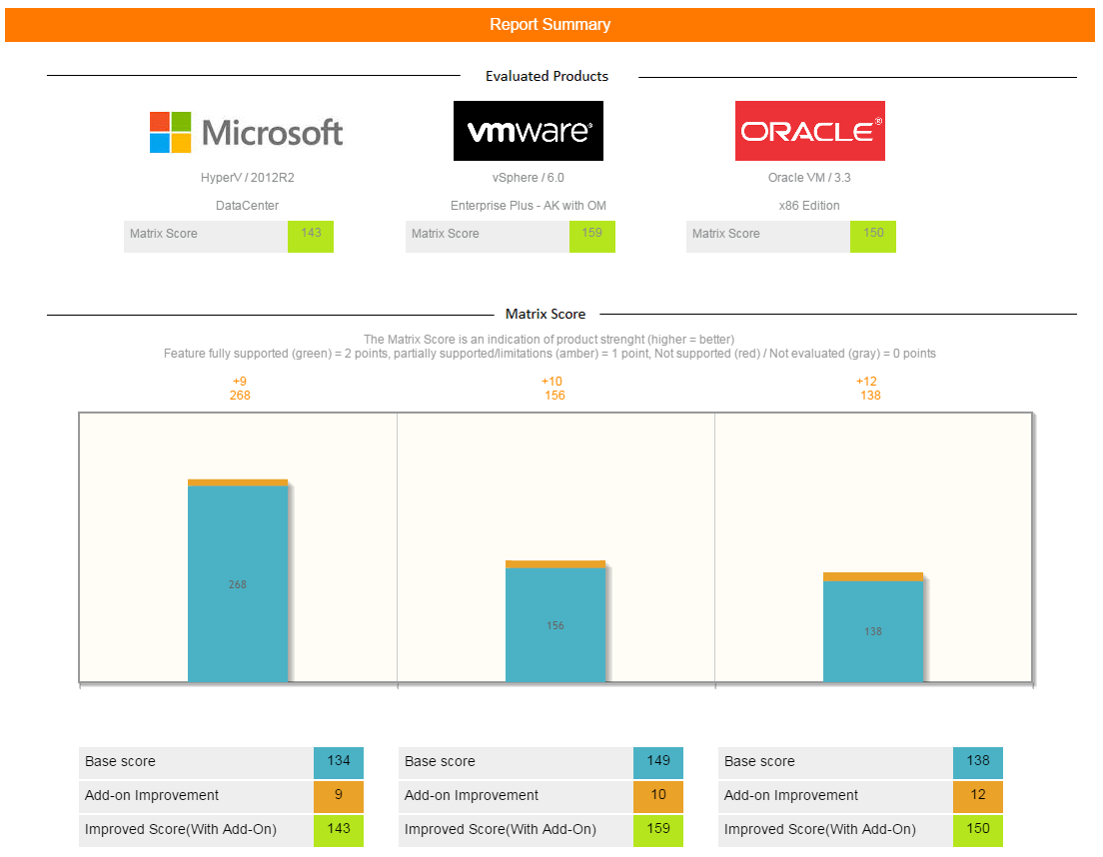The height and width of the screenshot is (857, 1103).
Task: Click the Matrix Score label under Oracle x86 Edition
Action: coord(726,234)
